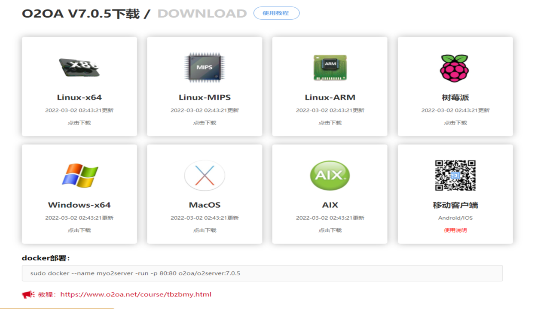Click the green AIX logo

(330, 175)
